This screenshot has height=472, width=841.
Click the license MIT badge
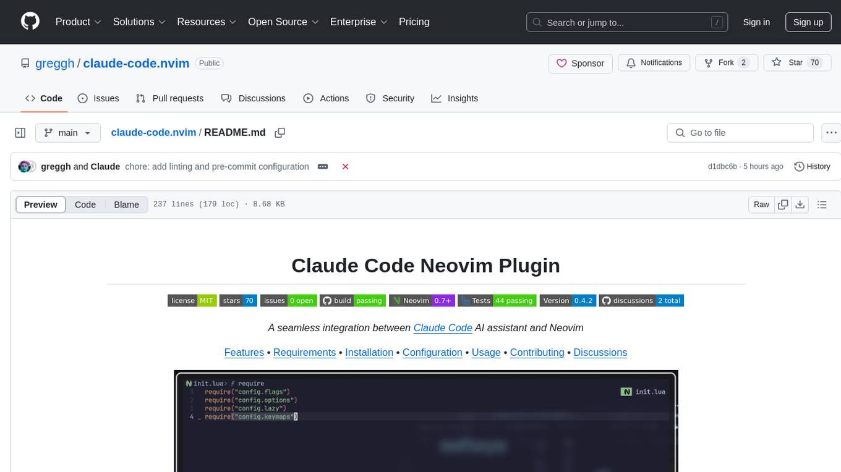pyautogui.click(x=192, y=301)
